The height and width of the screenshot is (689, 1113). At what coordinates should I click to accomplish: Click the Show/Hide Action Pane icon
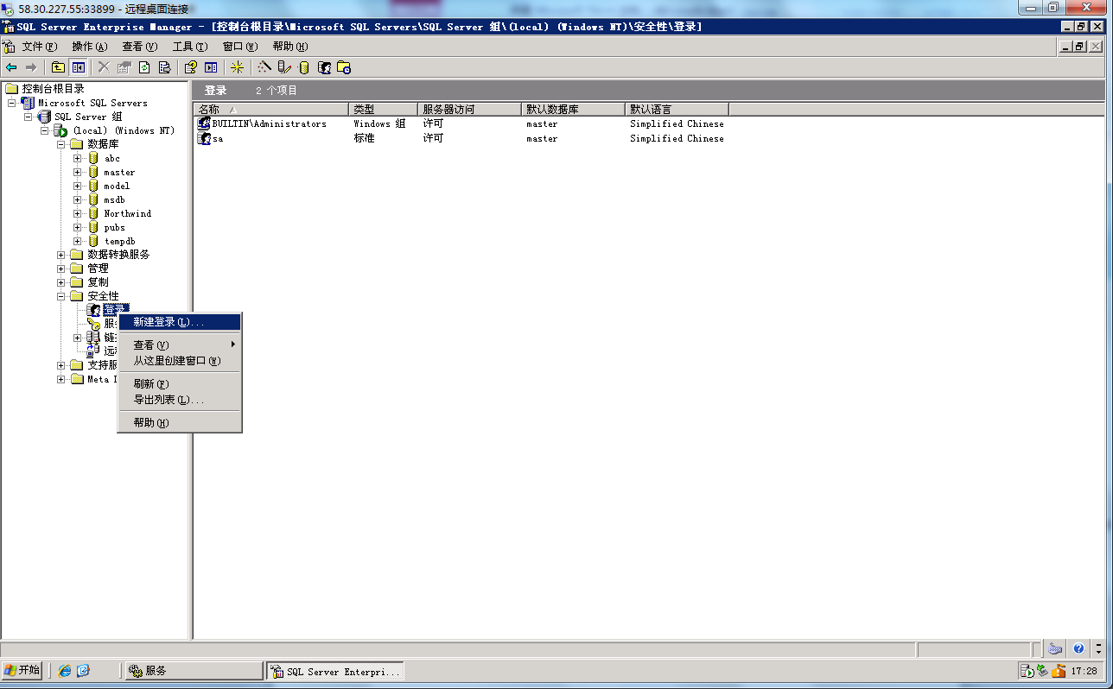click(x=211, y=67)
